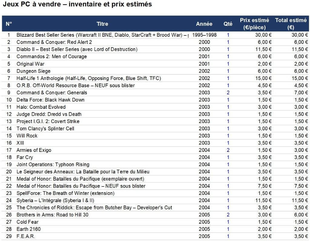Click "The Chronicles of Riddick" row title
Viewport: 310px width, 241px height.
[x=94, y=208]
